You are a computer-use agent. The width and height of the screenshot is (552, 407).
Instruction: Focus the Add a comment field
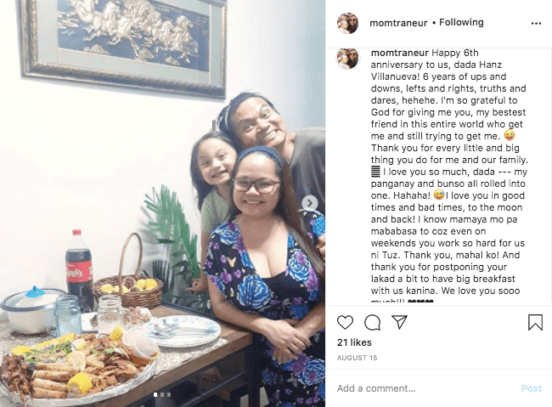[426, 388]
